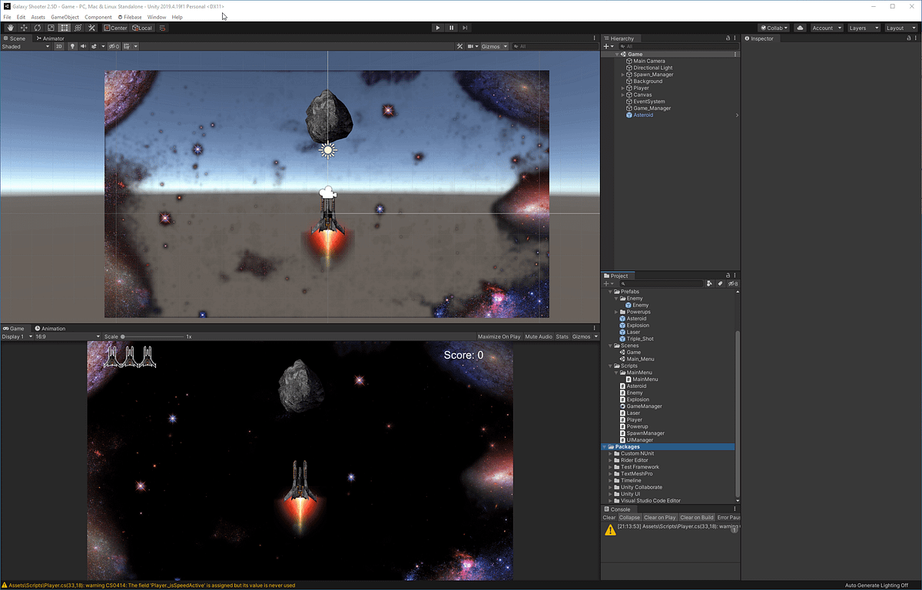Viewport: 922px width, 590px height.
Task: Select the Move tool
Action: click(x=23, y=28)
